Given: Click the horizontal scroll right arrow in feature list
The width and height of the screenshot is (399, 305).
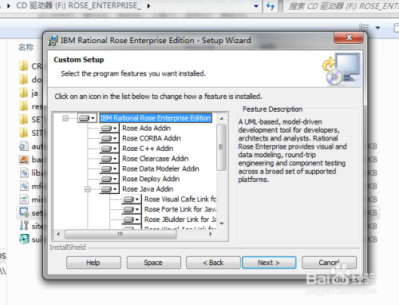Looking at the screenshot, I should (211, 234).
